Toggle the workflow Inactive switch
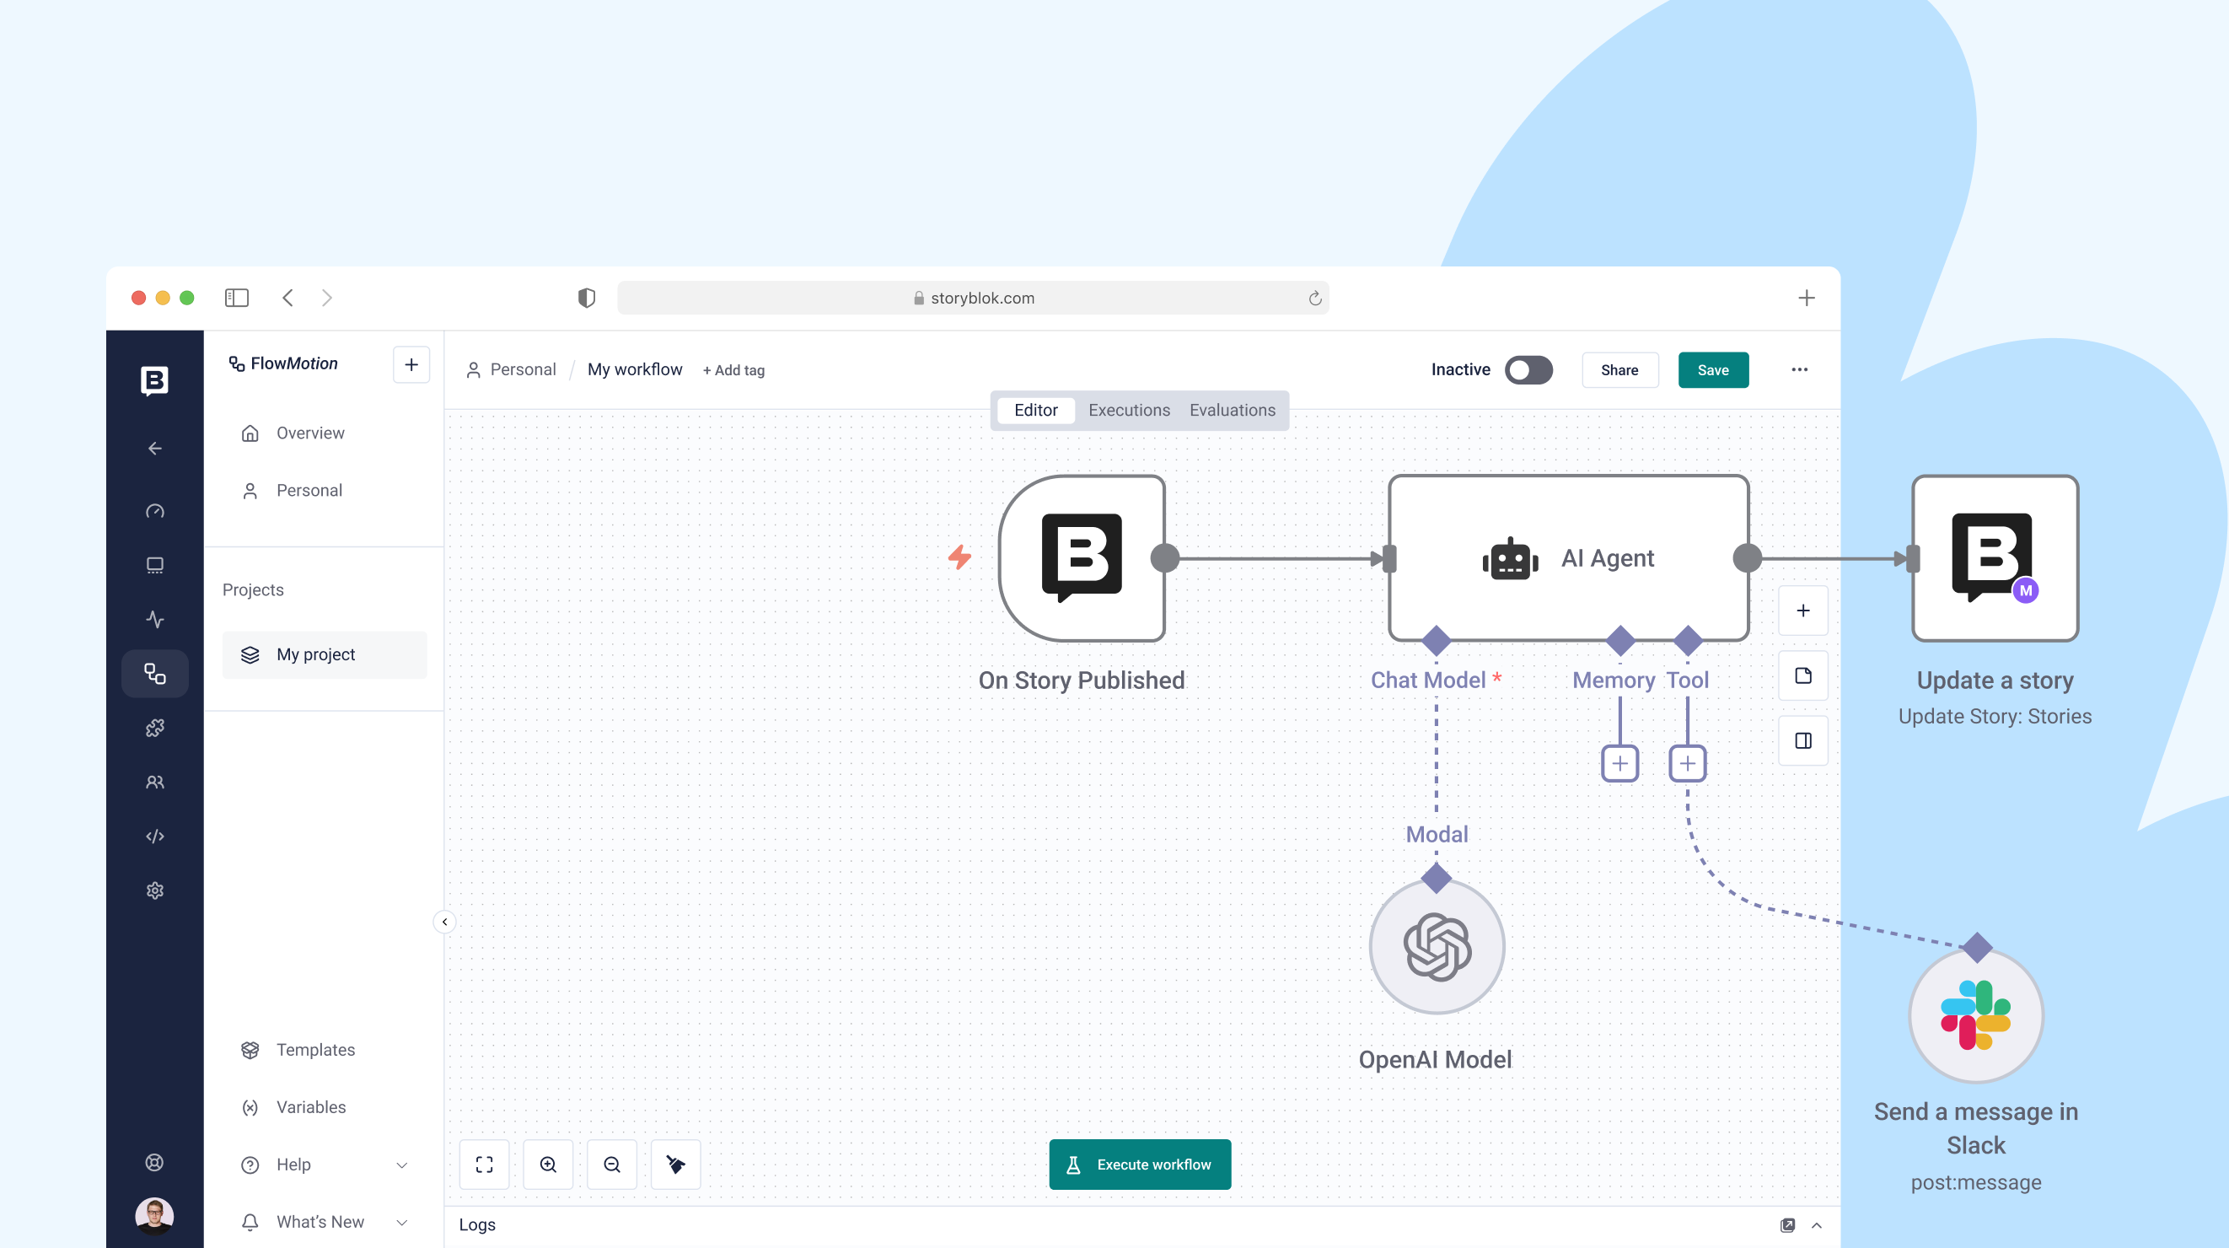This screenshot has width=2229, height=1248. (1528, 369)
